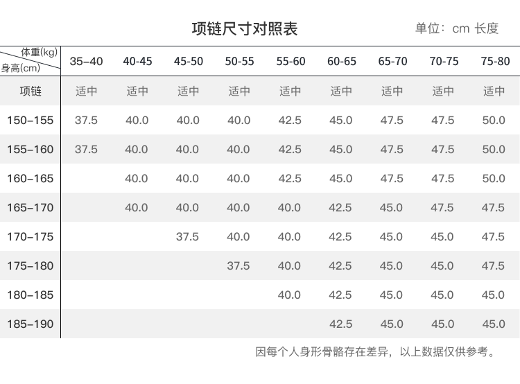Click the 37.5 cell in row 175–180
This screenshot has height=384, width=520.
[239, 266]
